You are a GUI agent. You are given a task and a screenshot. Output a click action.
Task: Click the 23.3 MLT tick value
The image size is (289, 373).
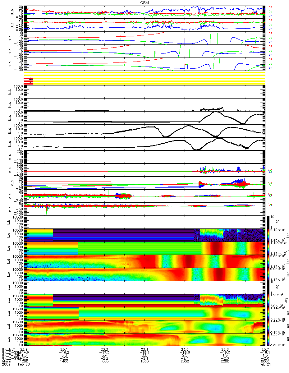104,349
